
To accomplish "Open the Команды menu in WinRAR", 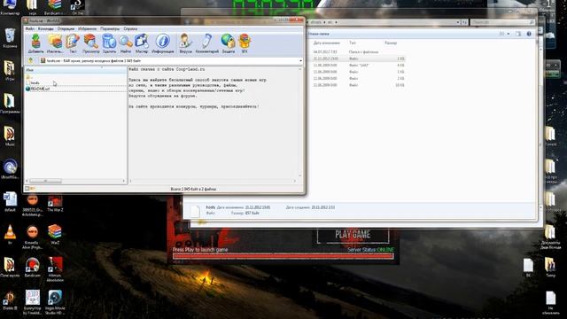I will click(x=45, y=28).
